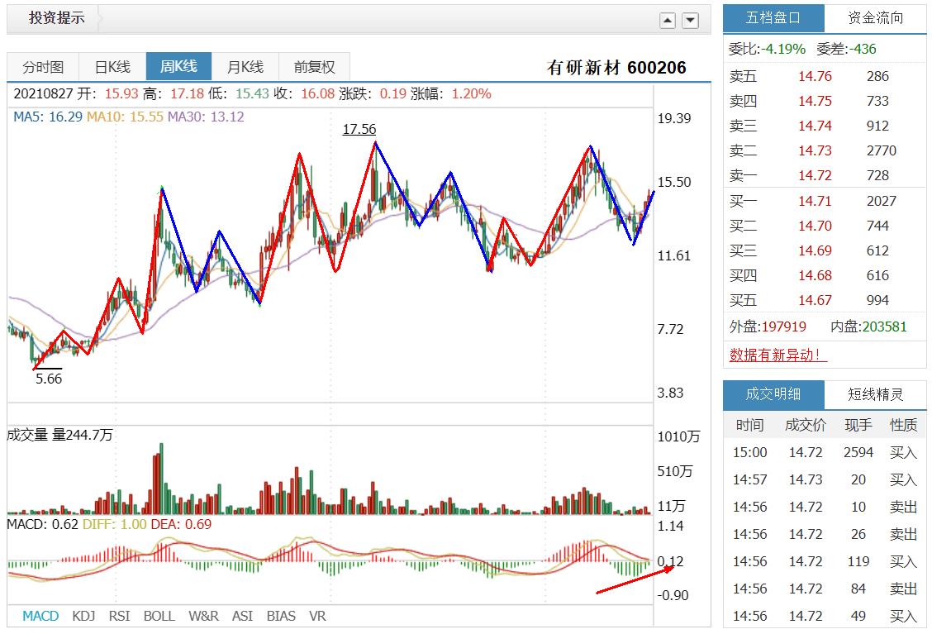Click the 卖四 price 14.75
Image resolution: width=932 pixels, height=634 pixels.
pyautogui.click(x=815, y=101)
